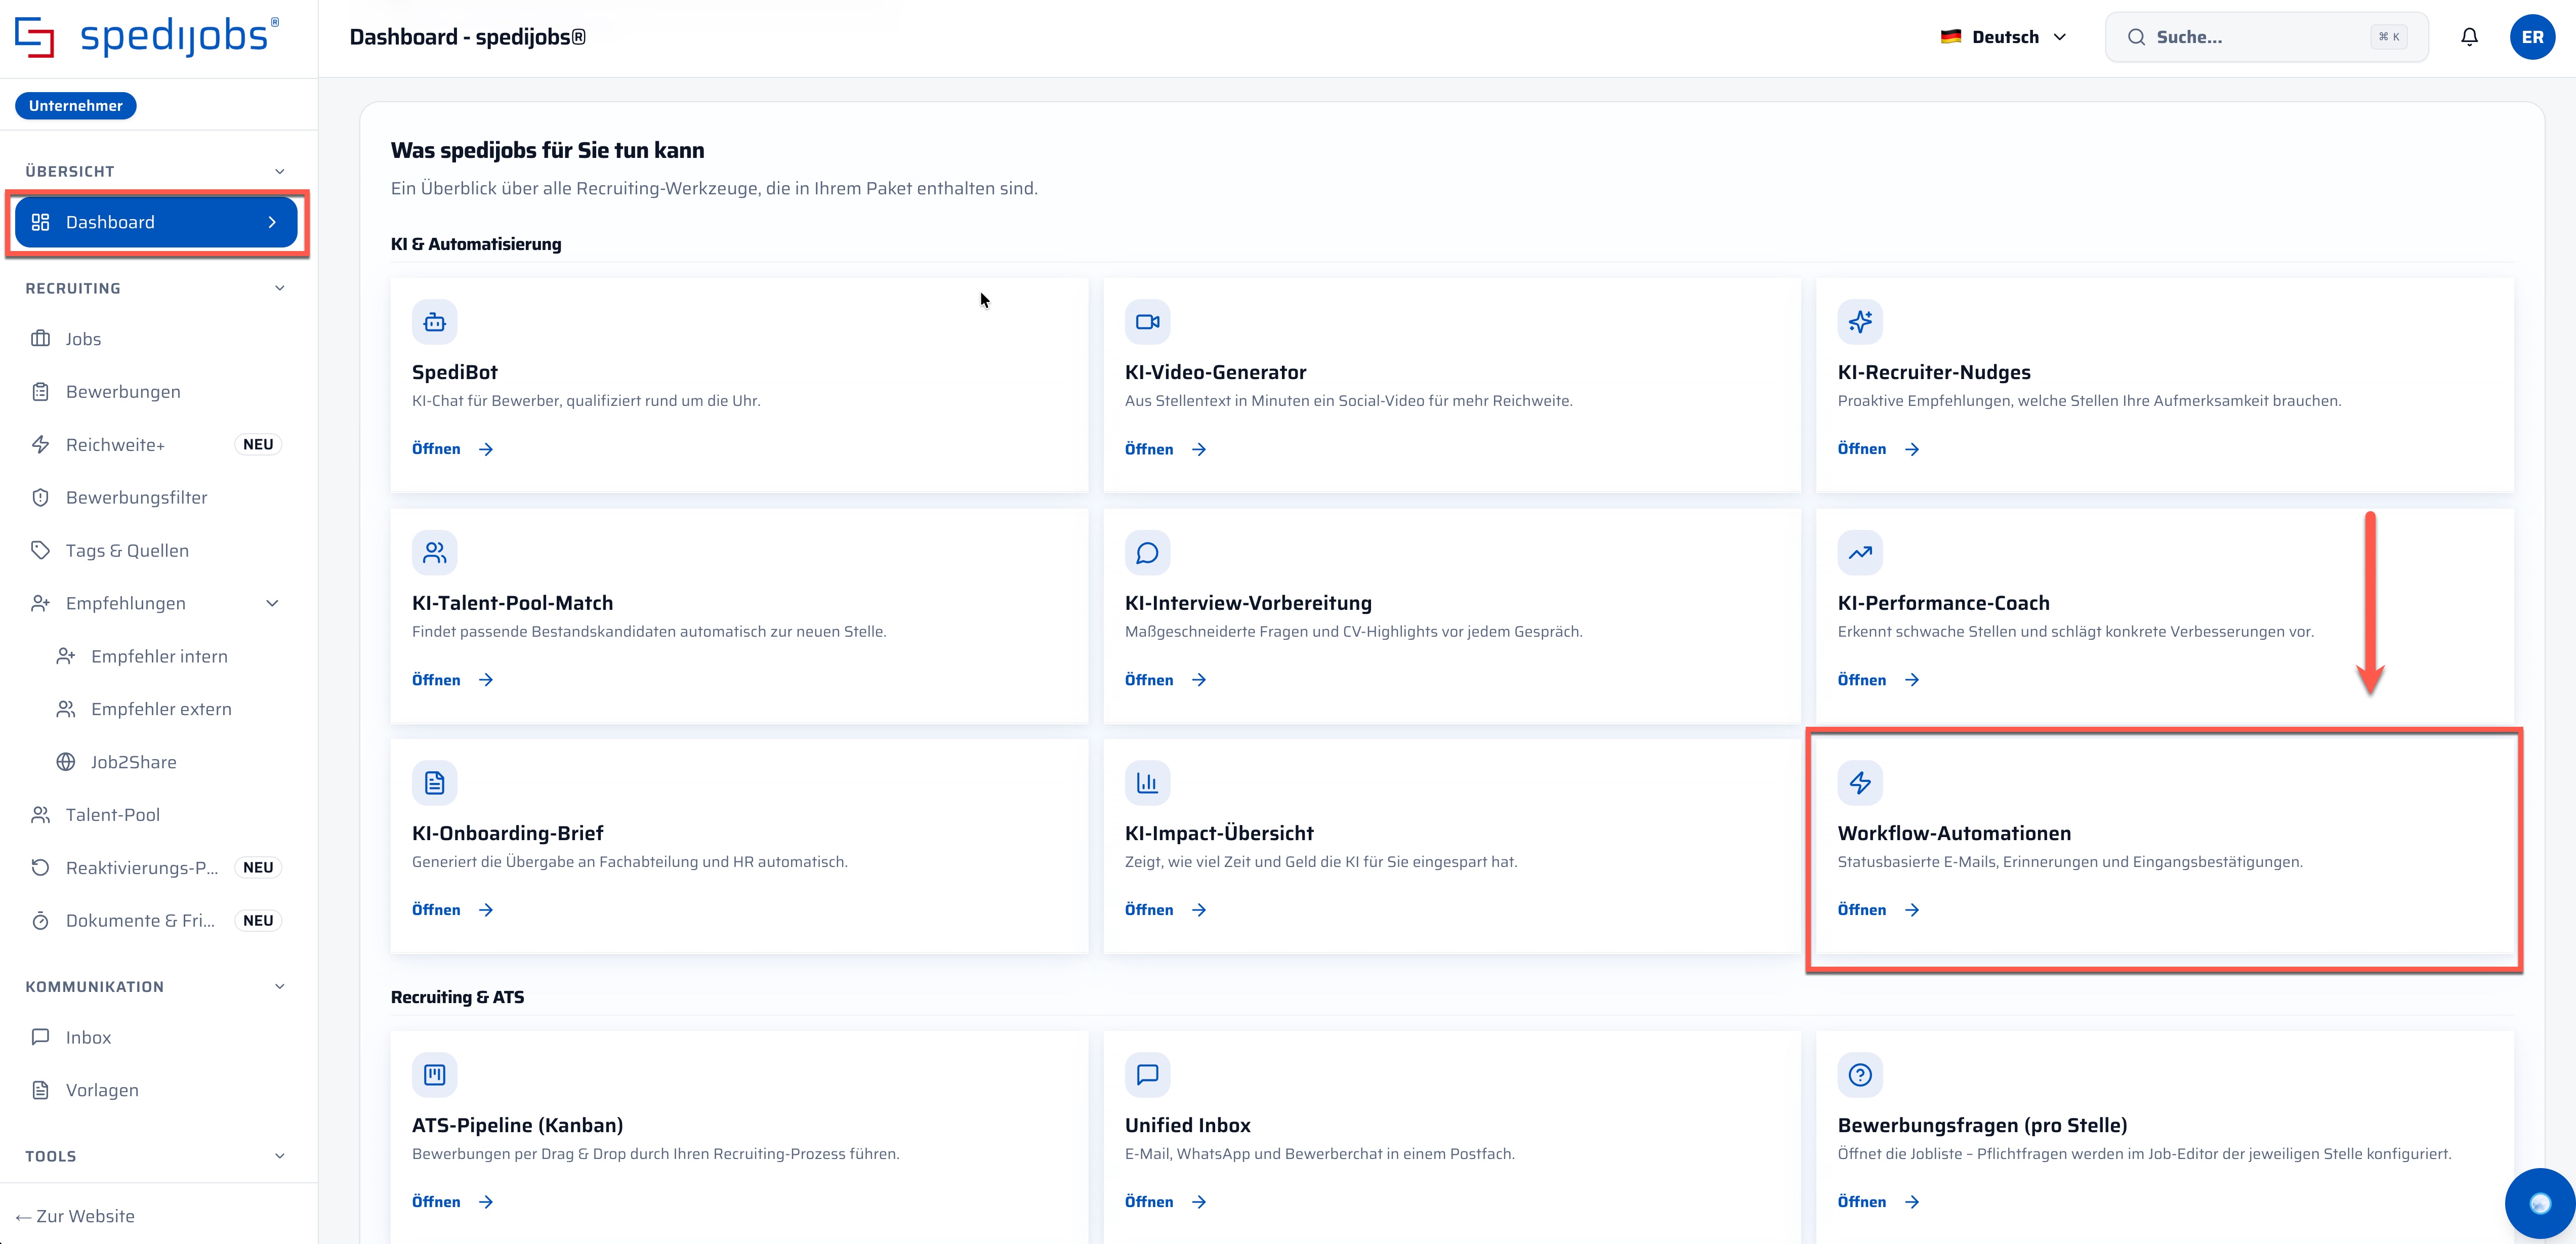Open Bewerbungen in the sidebar
2576x1244 pixels.
[156, 392]
